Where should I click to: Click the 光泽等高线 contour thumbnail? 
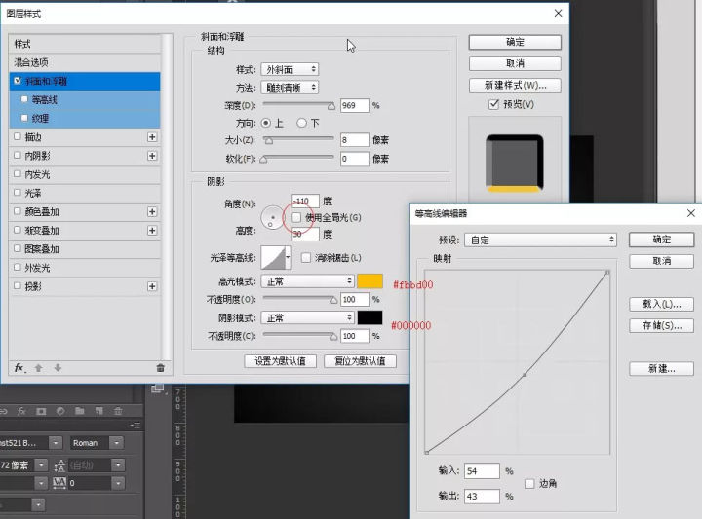(278, 257)
